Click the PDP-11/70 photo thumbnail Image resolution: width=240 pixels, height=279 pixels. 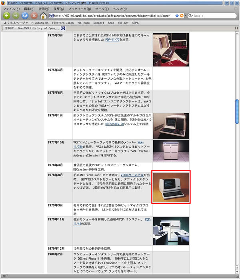click(171, 50)
